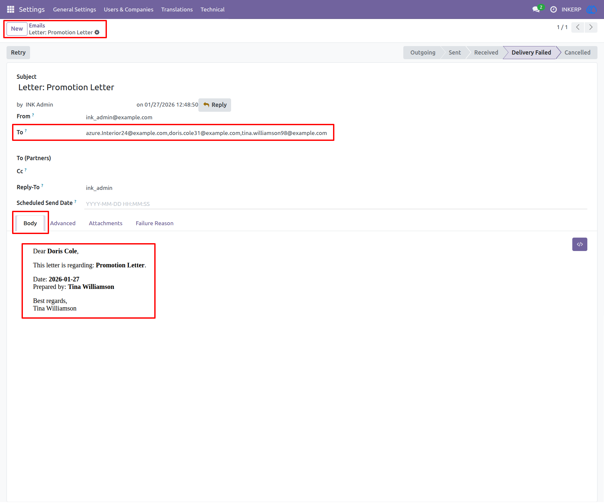Click the Retry button
Viewport: 604px width, 503px height.
point(18,53)
